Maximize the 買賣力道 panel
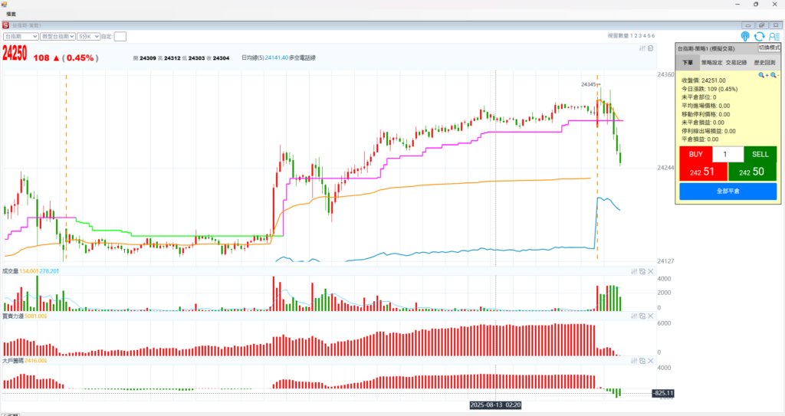This screenshot has width=785, height=416. click(642, 316)
